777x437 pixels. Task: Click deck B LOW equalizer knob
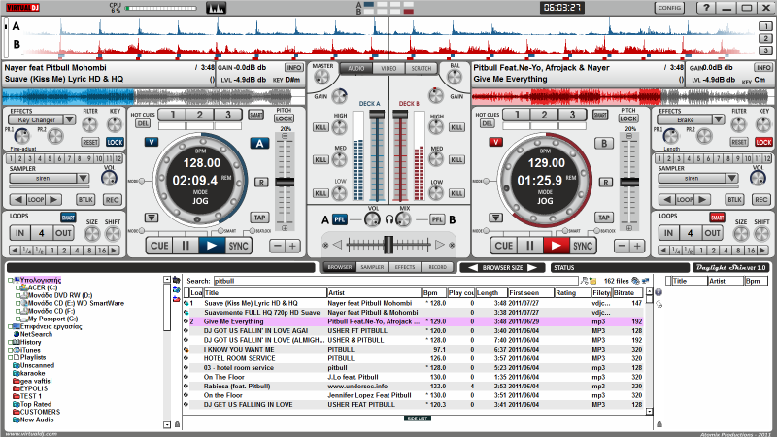tap(436, 192)
